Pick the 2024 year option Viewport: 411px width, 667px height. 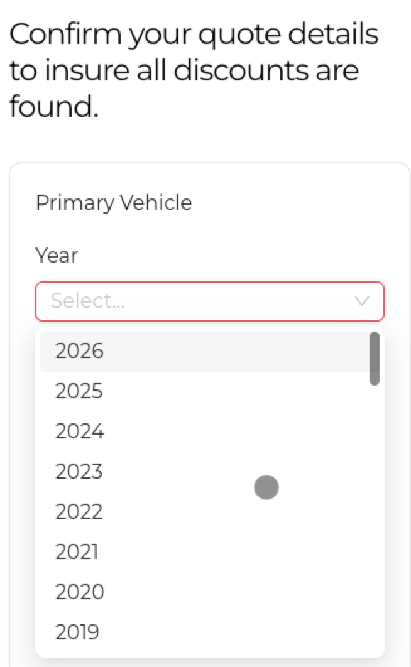(x=79, y=431)
